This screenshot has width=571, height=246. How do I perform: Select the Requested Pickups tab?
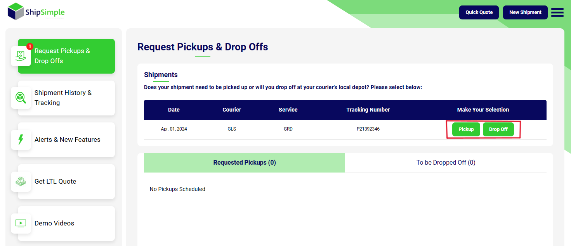(x=245, y=163)
